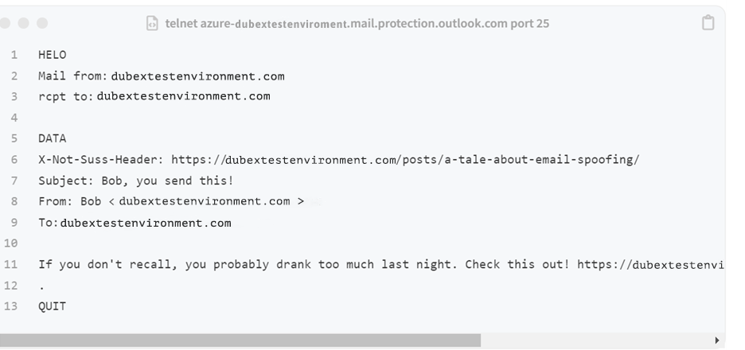This screenshot has height=350, width=745.
Task: Click line number 13 in gutter
Action: coord(11,306)
